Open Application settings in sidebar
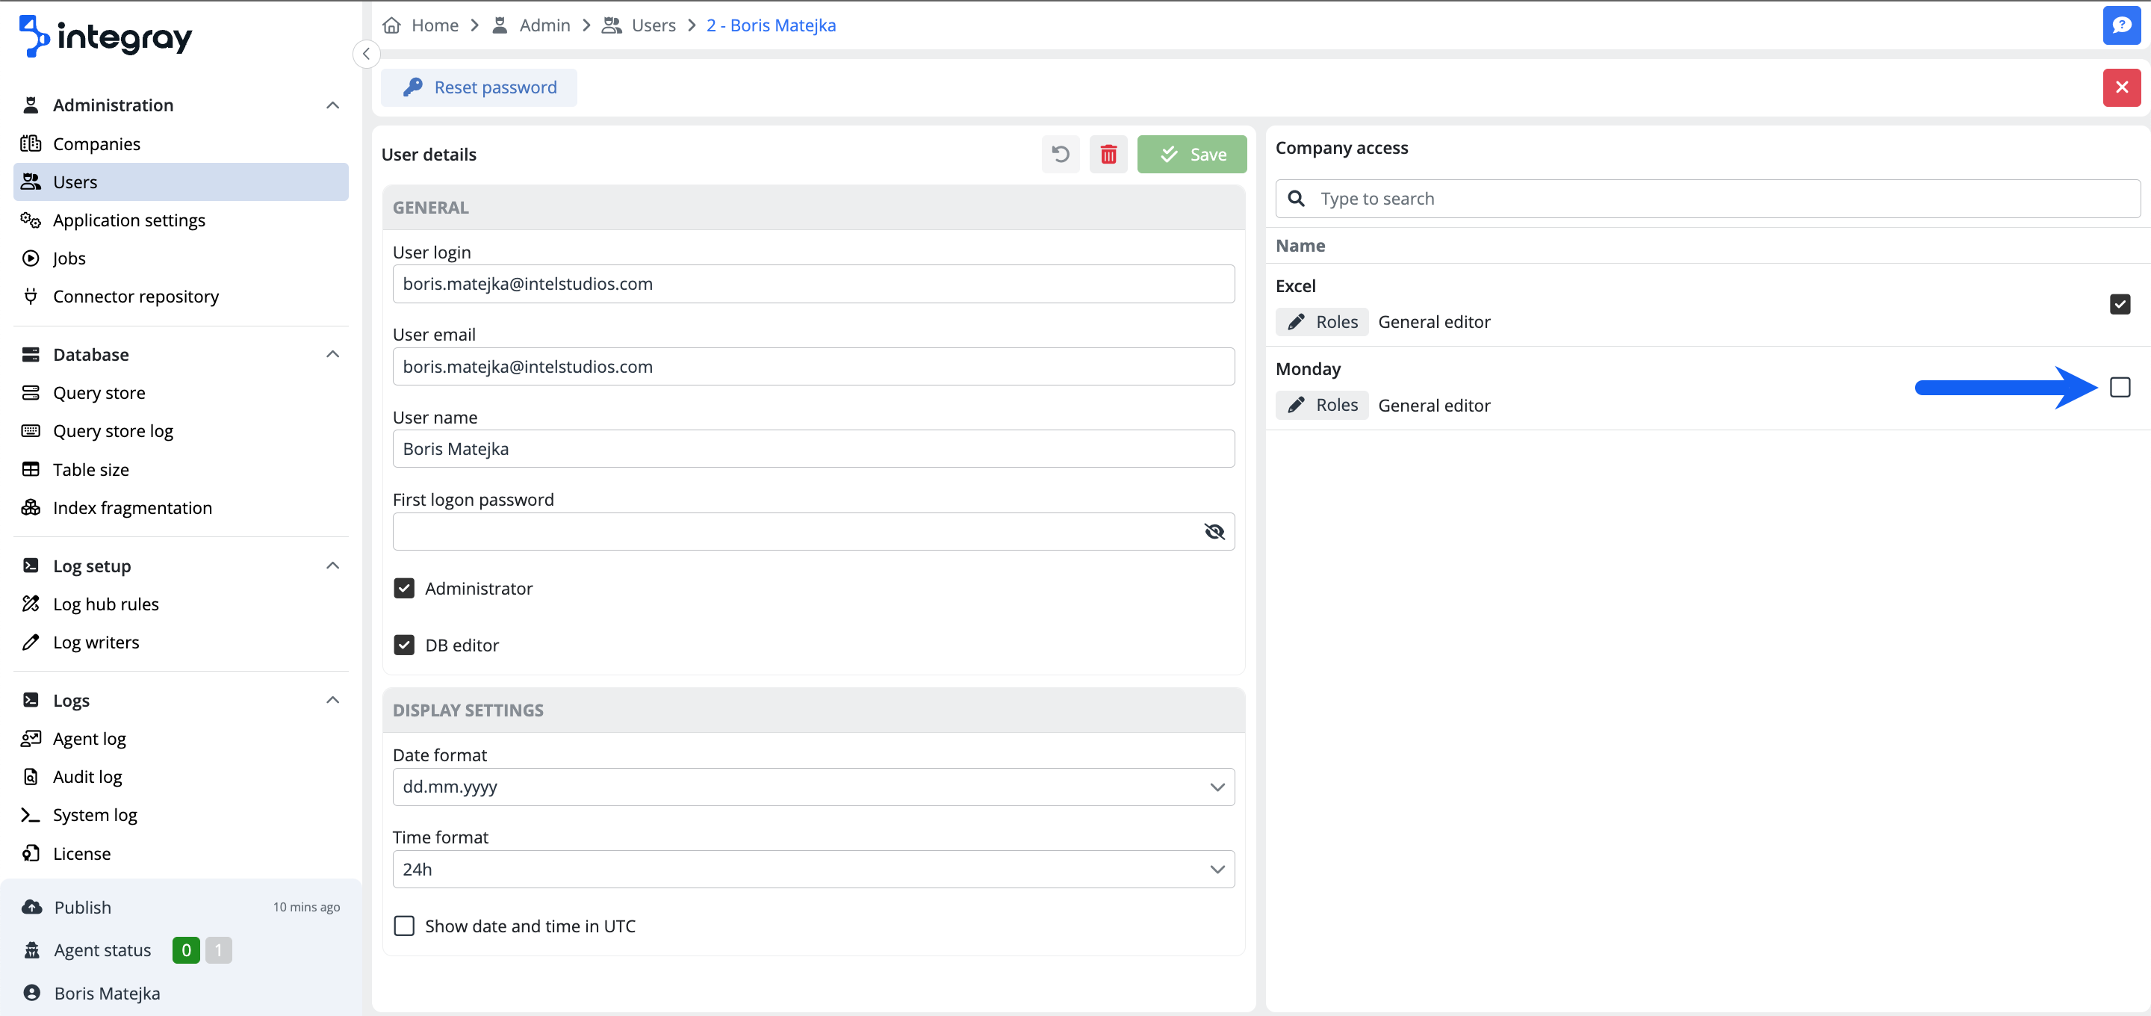2151x1016 pixels. tap(128, 220)
